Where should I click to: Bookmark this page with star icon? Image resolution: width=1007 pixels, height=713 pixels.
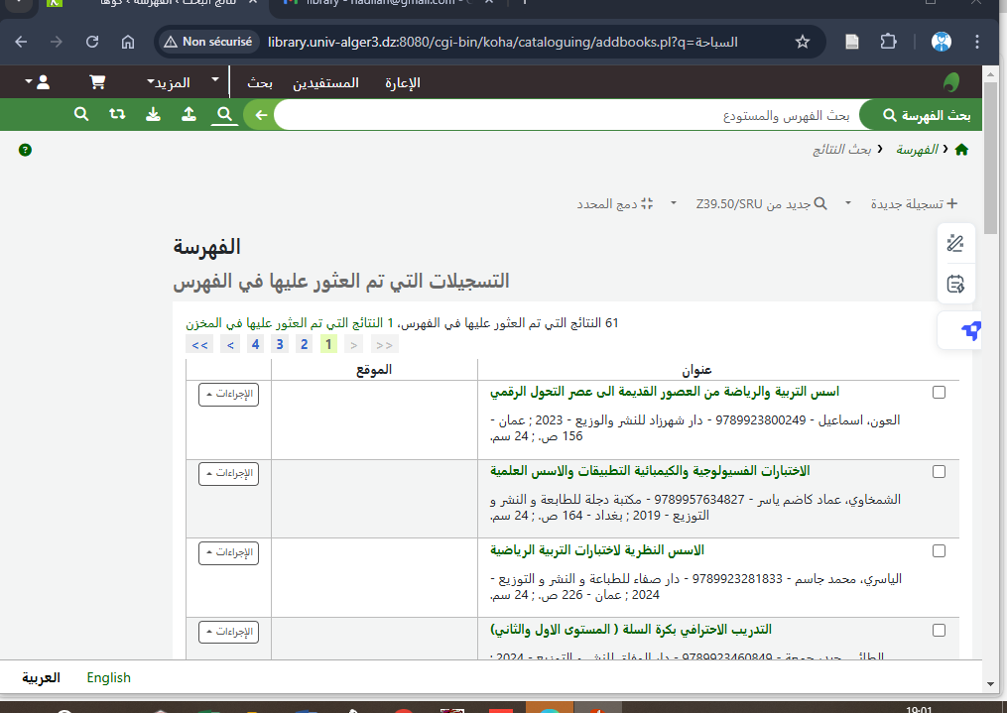pyautogui.click(x=803, y=42)
